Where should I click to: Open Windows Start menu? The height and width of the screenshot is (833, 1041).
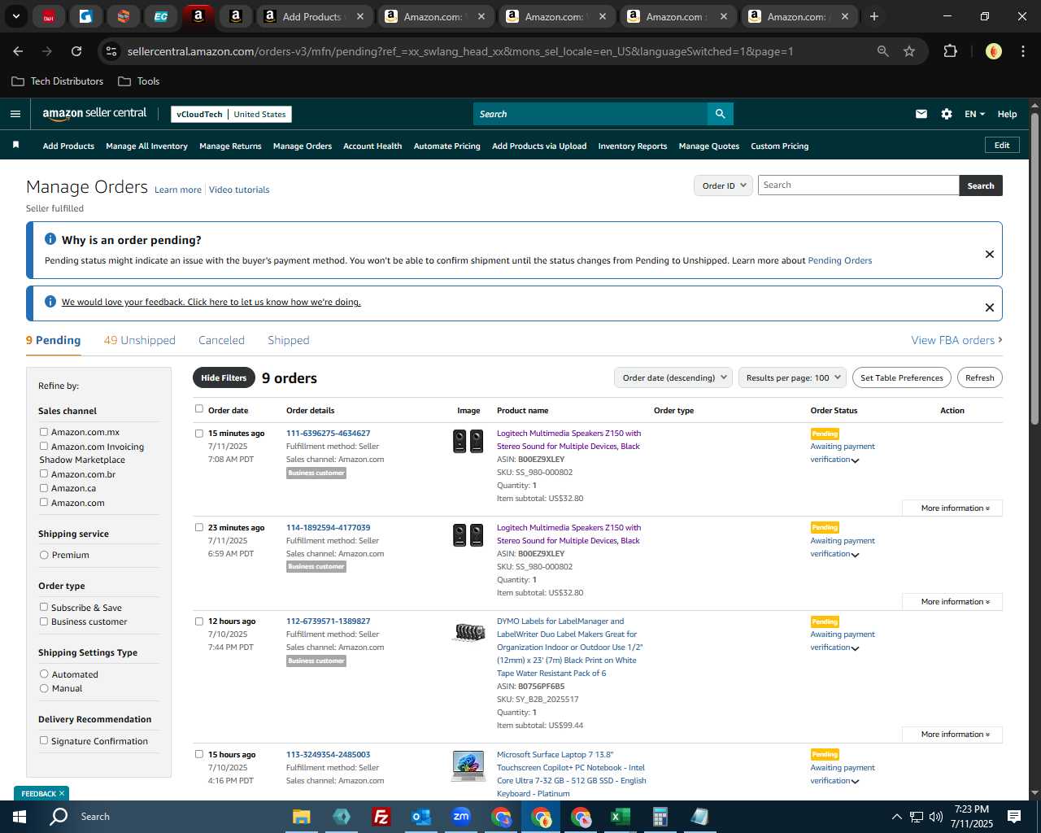click(20, 817)
